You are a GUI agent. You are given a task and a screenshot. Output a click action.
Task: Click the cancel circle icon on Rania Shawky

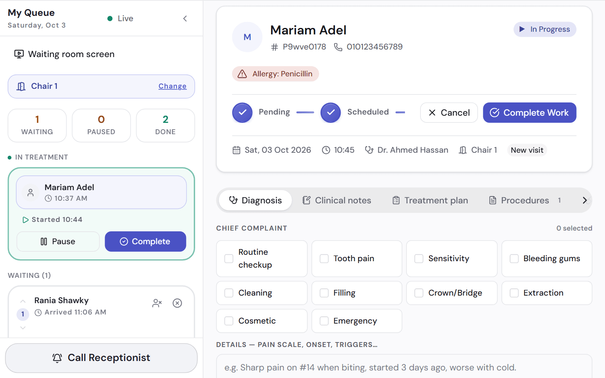click(x=177, y=303)
